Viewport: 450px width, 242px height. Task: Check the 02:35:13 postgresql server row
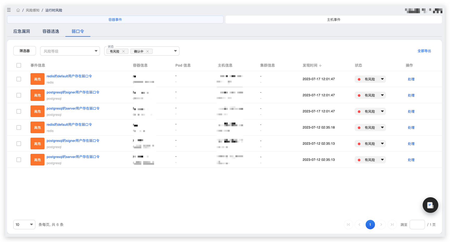click(x=19, y=160)
